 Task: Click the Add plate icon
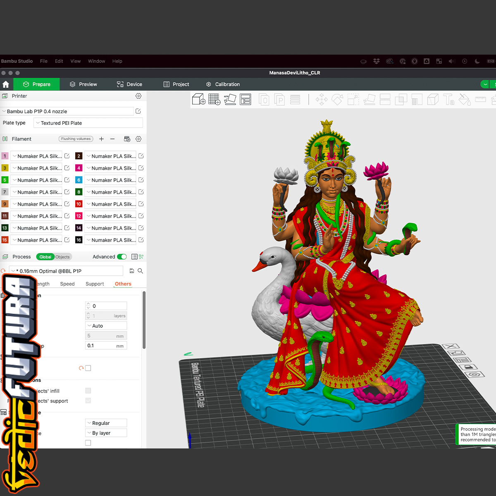point(214,99)
